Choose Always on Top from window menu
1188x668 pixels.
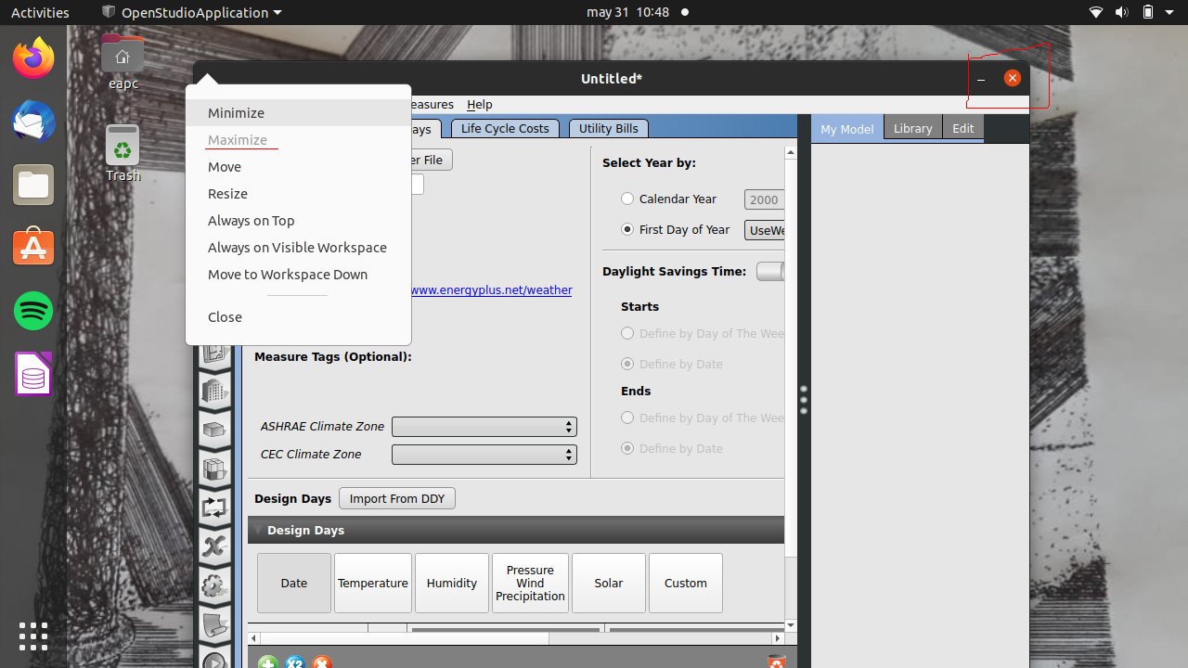[251, 220]
